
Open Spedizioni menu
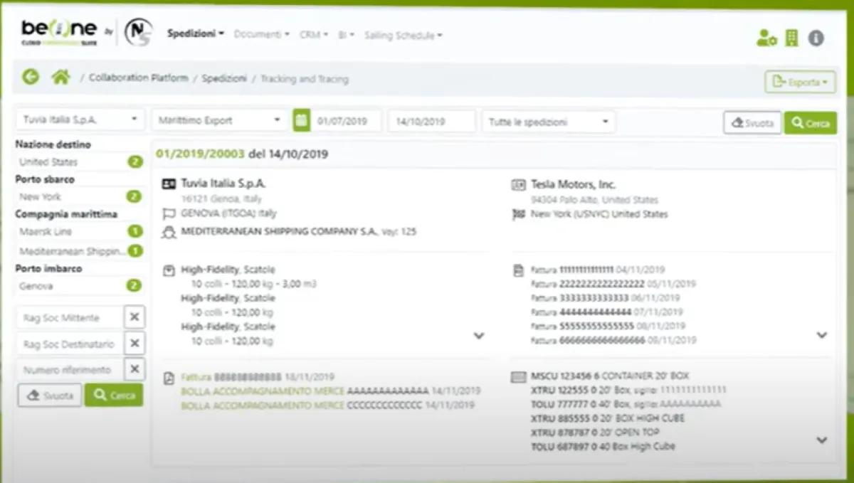pyautogui.click(x=196, y=33)
